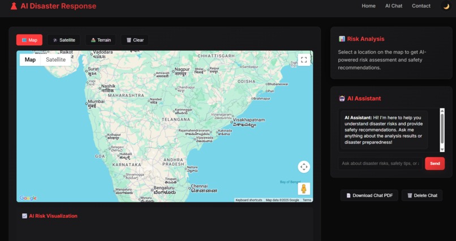Click the chat scrollbar down arrow
Image resolution: width=456 pixels, height=241 pixels.
(442, 150)
